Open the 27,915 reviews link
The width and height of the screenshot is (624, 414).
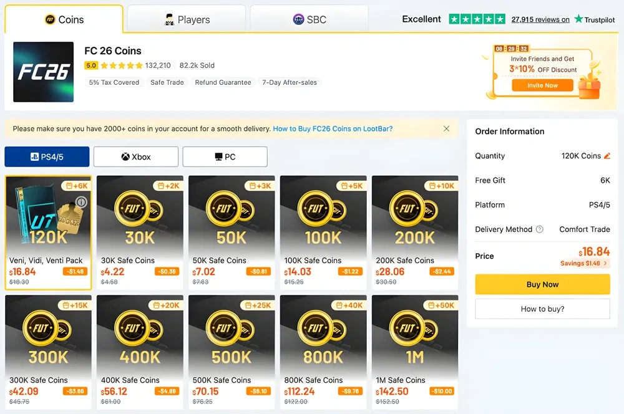click(540, 19)
